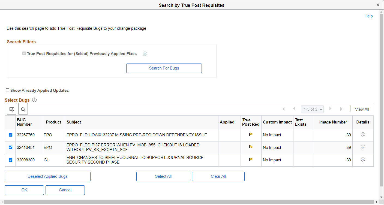384x205 pixels.
Task: Click the help icon beside True Post-Requisites filter
Action: pyautogui.click(x=145, y=54)
